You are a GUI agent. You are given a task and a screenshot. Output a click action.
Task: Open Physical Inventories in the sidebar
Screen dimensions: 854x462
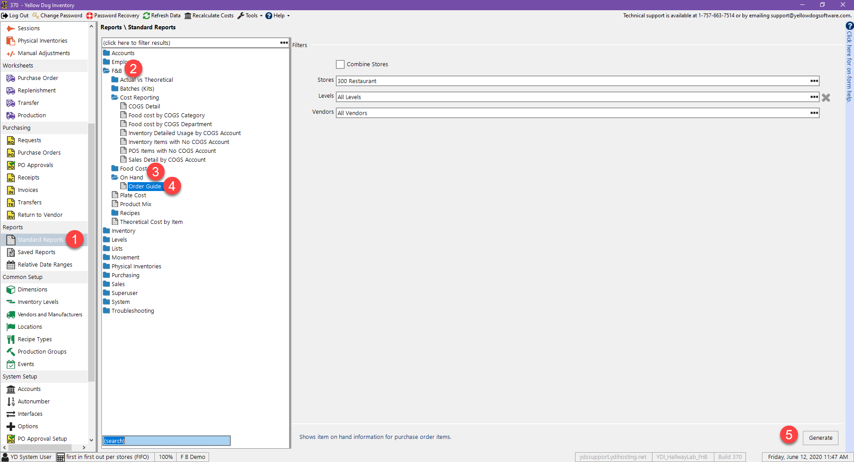42,40
